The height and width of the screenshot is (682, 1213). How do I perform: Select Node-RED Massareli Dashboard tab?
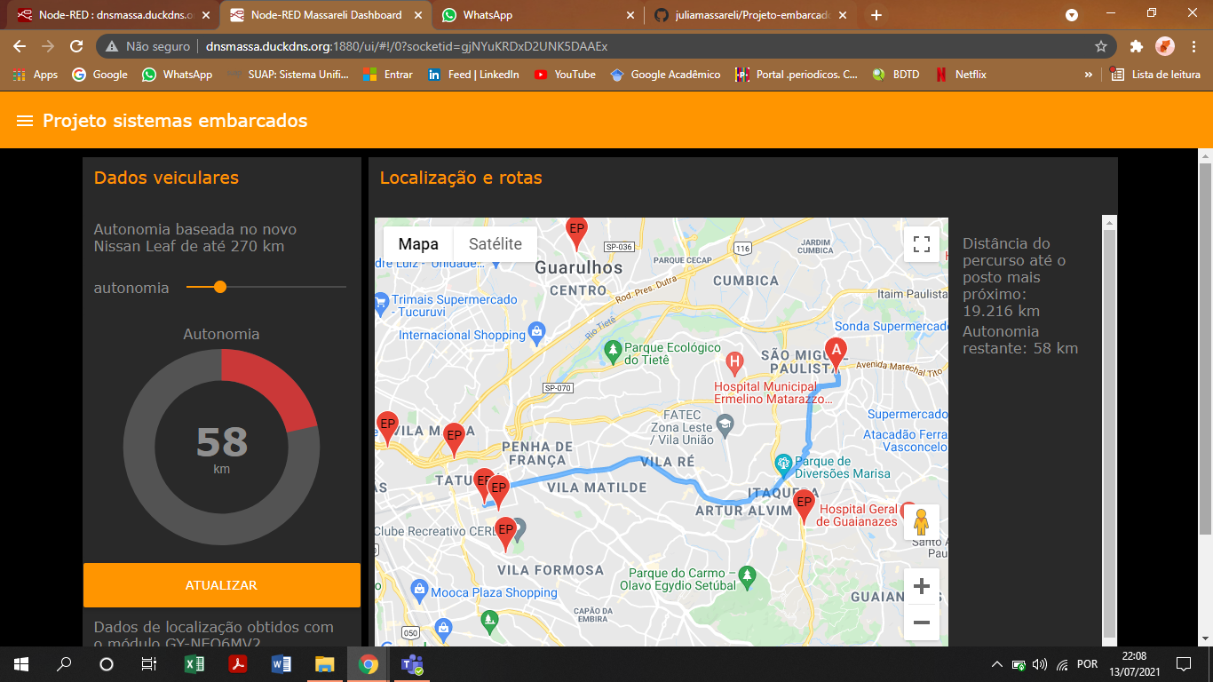(326, 15)
